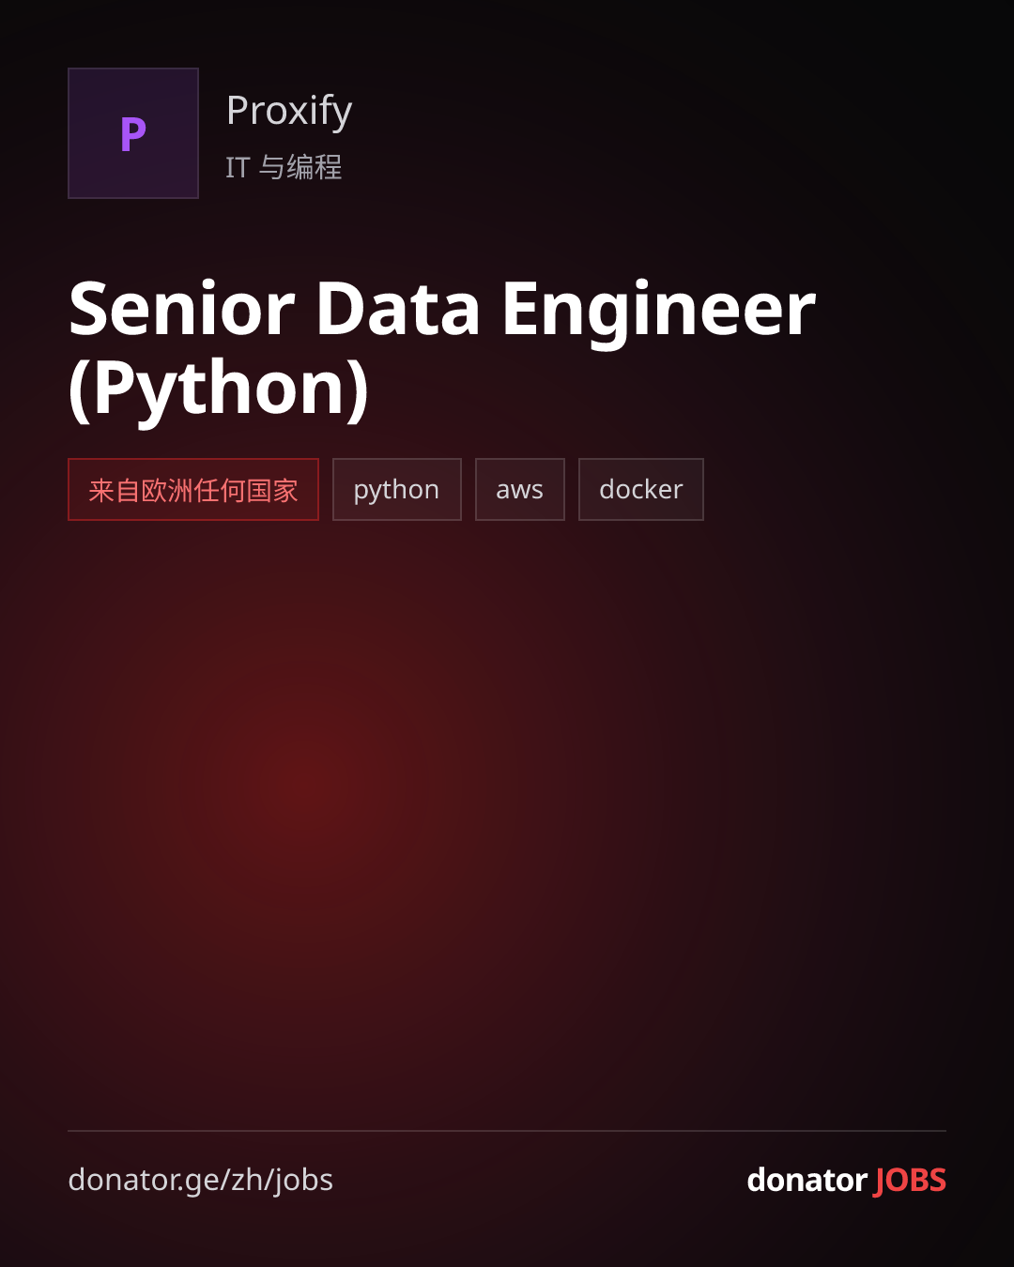
Task: Click the horizontal divider line above footer
Action: [507, 1131]
